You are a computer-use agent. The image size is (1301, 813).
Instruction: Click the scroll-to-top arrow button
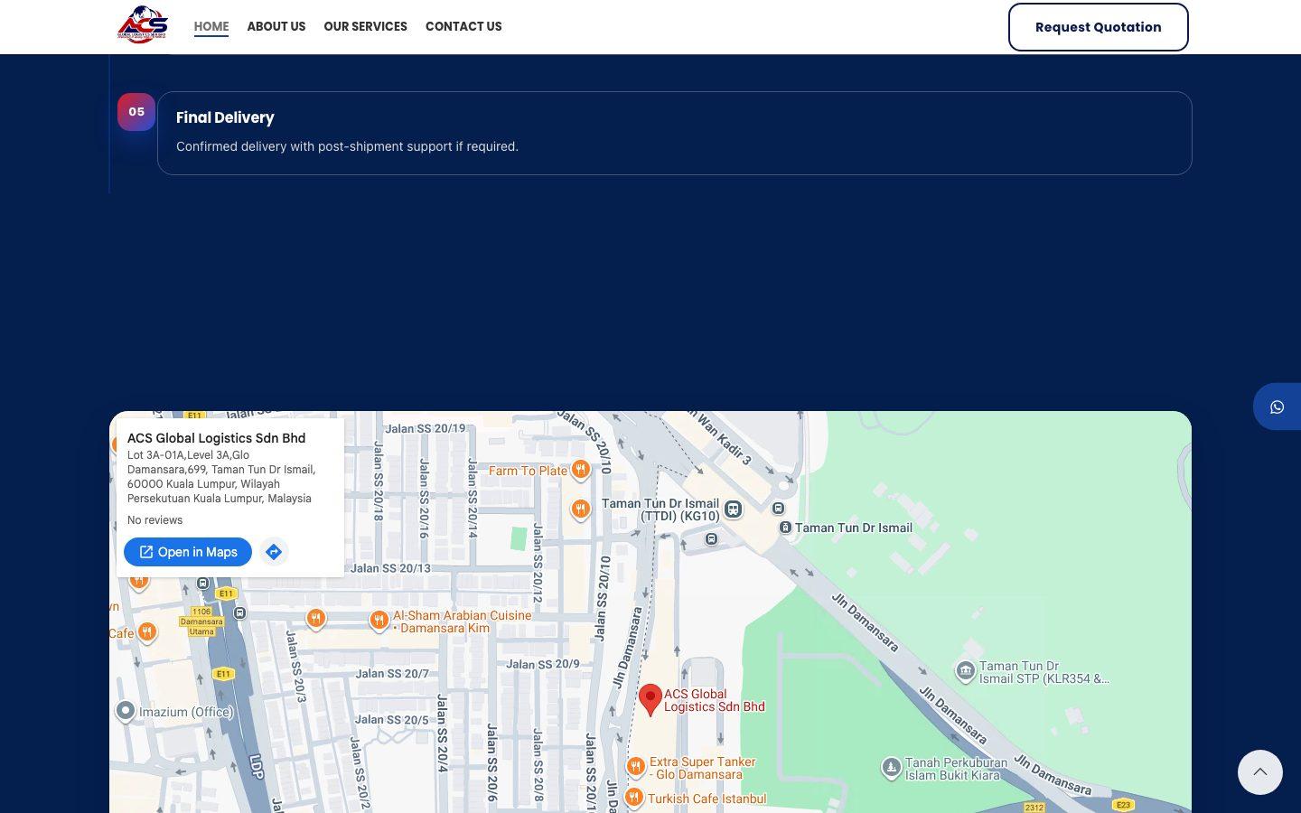pos(1259,772)
